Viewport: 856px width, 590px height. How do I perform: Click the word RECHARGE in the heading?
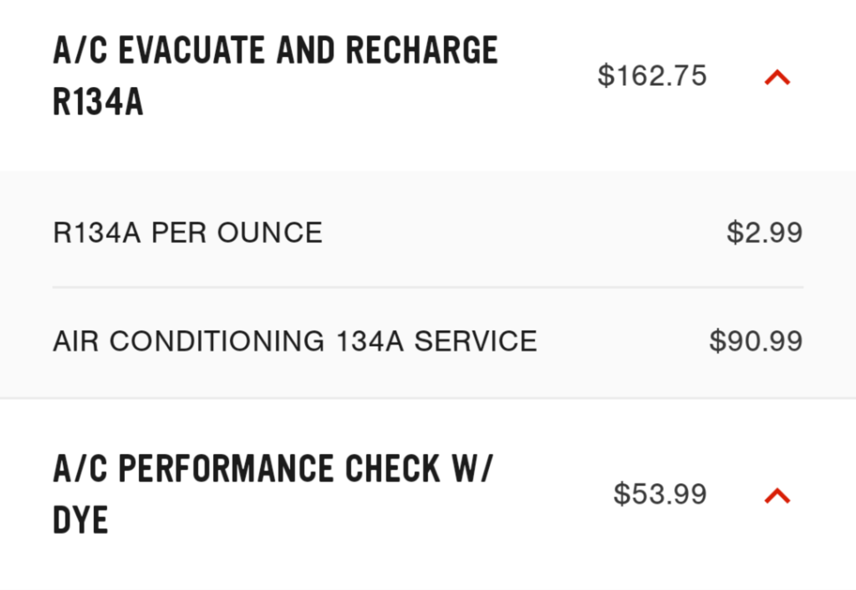[422, 51]
